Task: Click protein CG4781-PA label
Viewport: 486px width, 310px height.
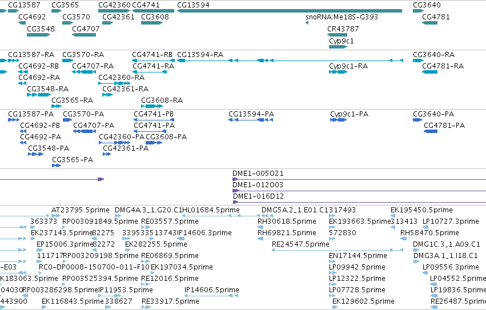Action: [444, 126]
